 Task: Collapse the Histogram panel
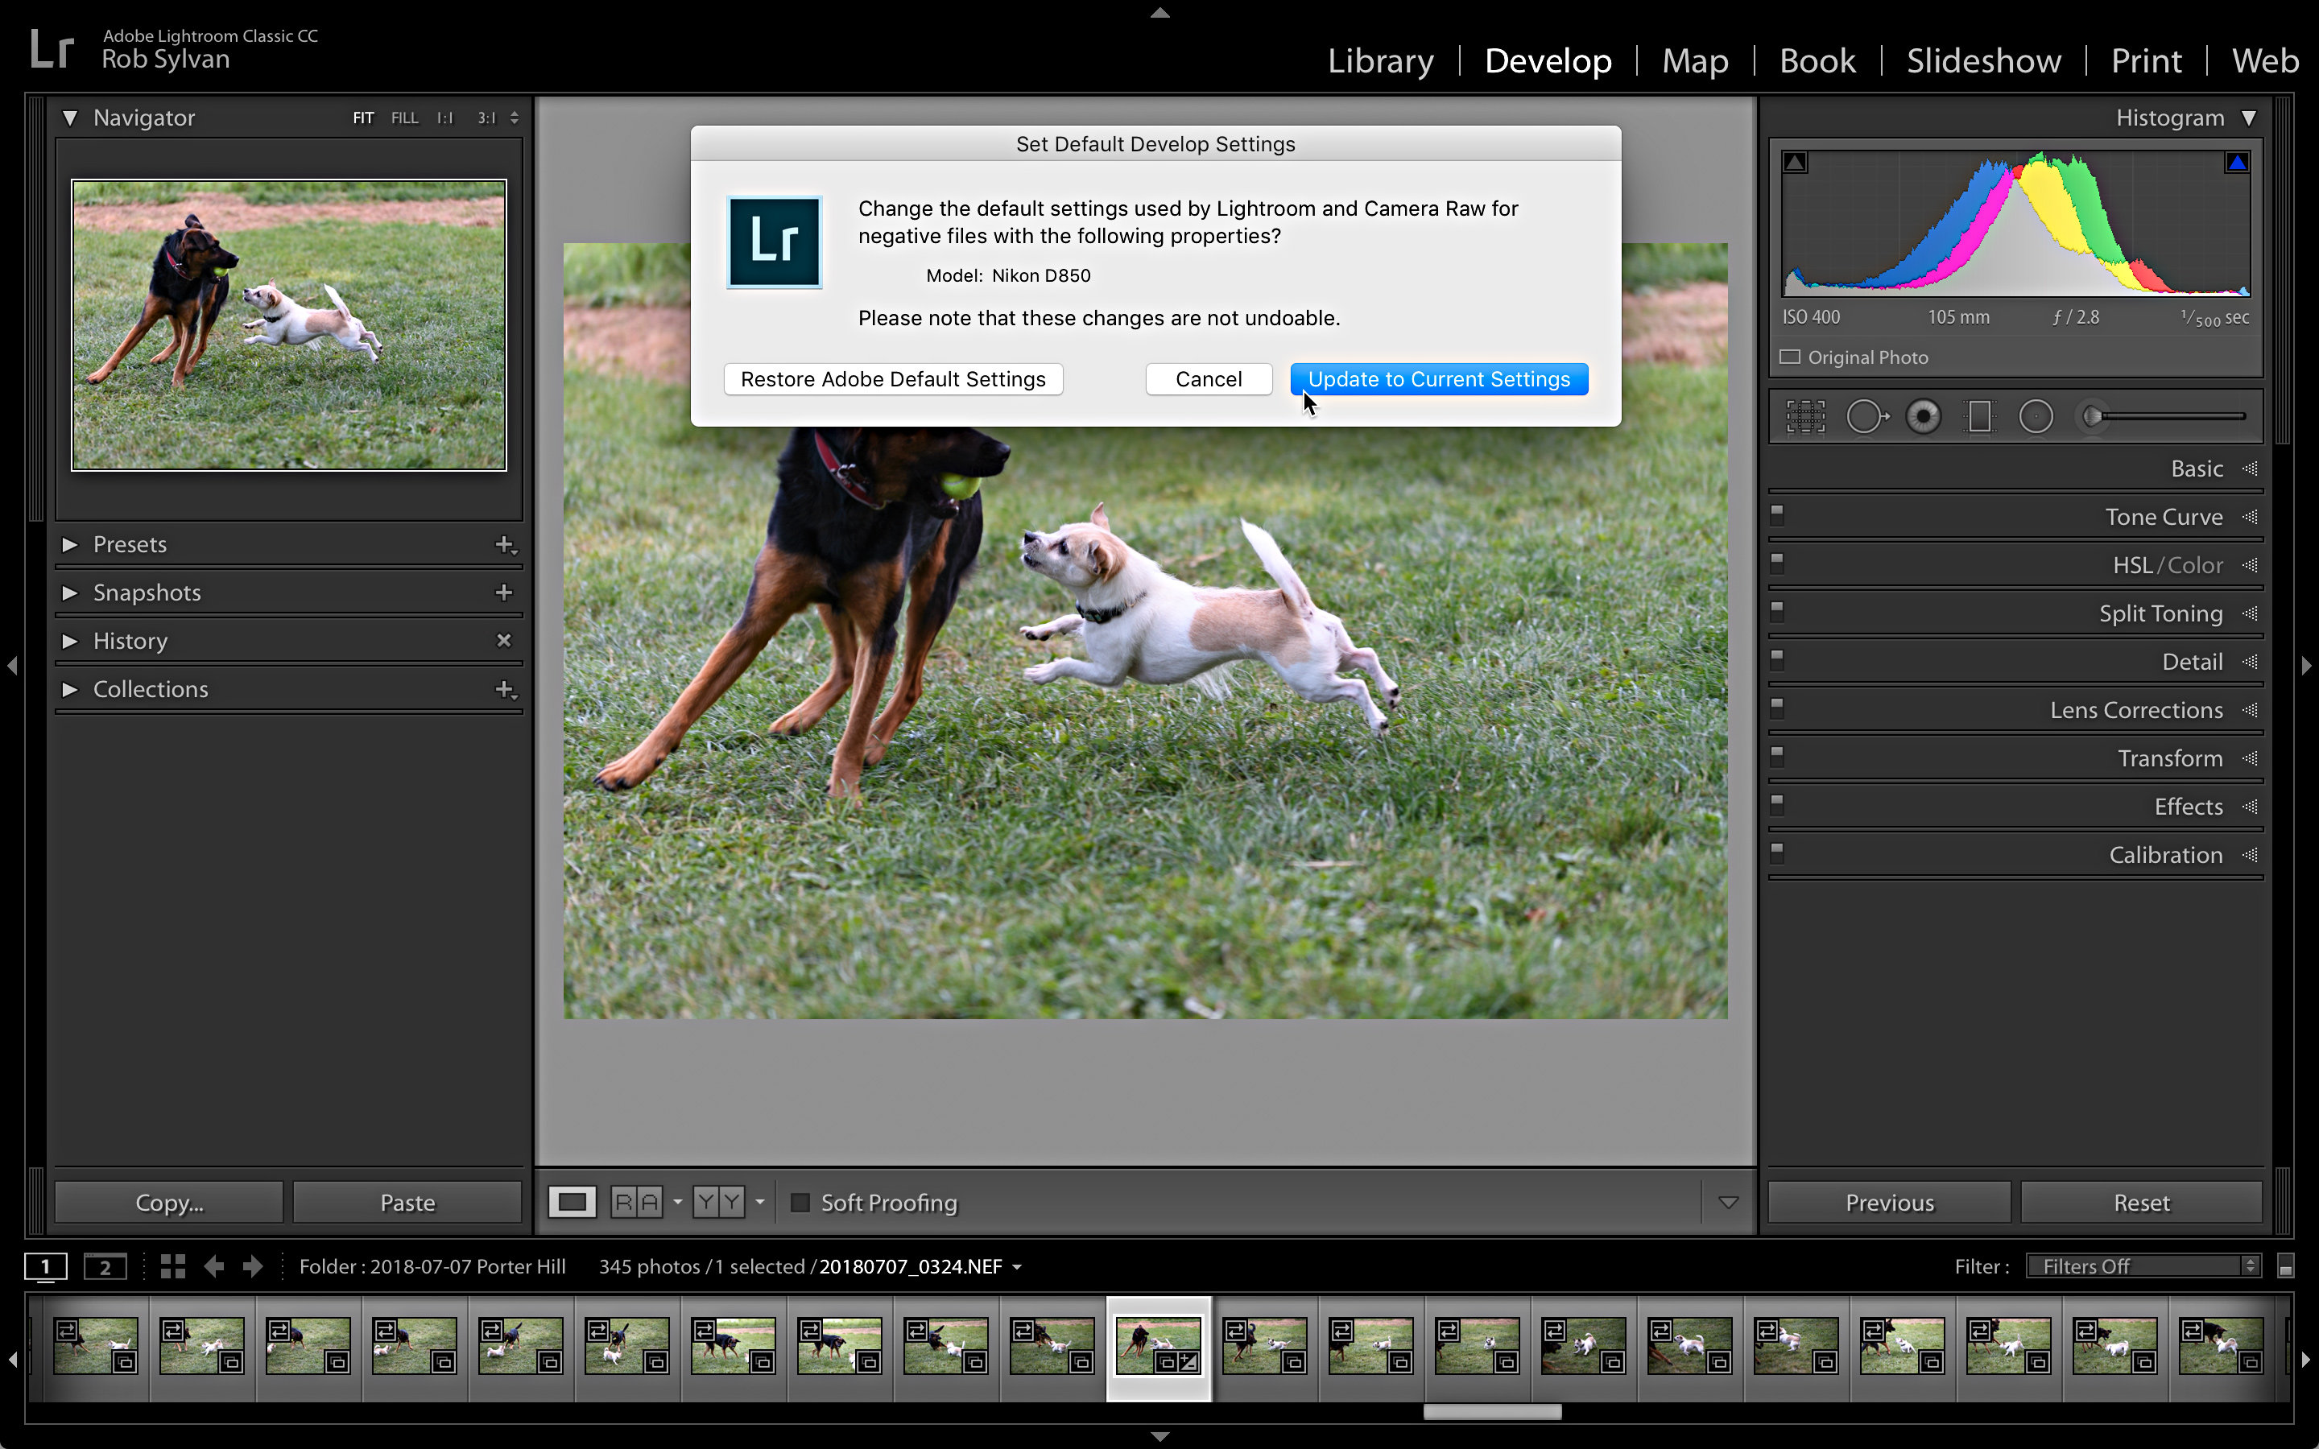(x=2249, y=117)
